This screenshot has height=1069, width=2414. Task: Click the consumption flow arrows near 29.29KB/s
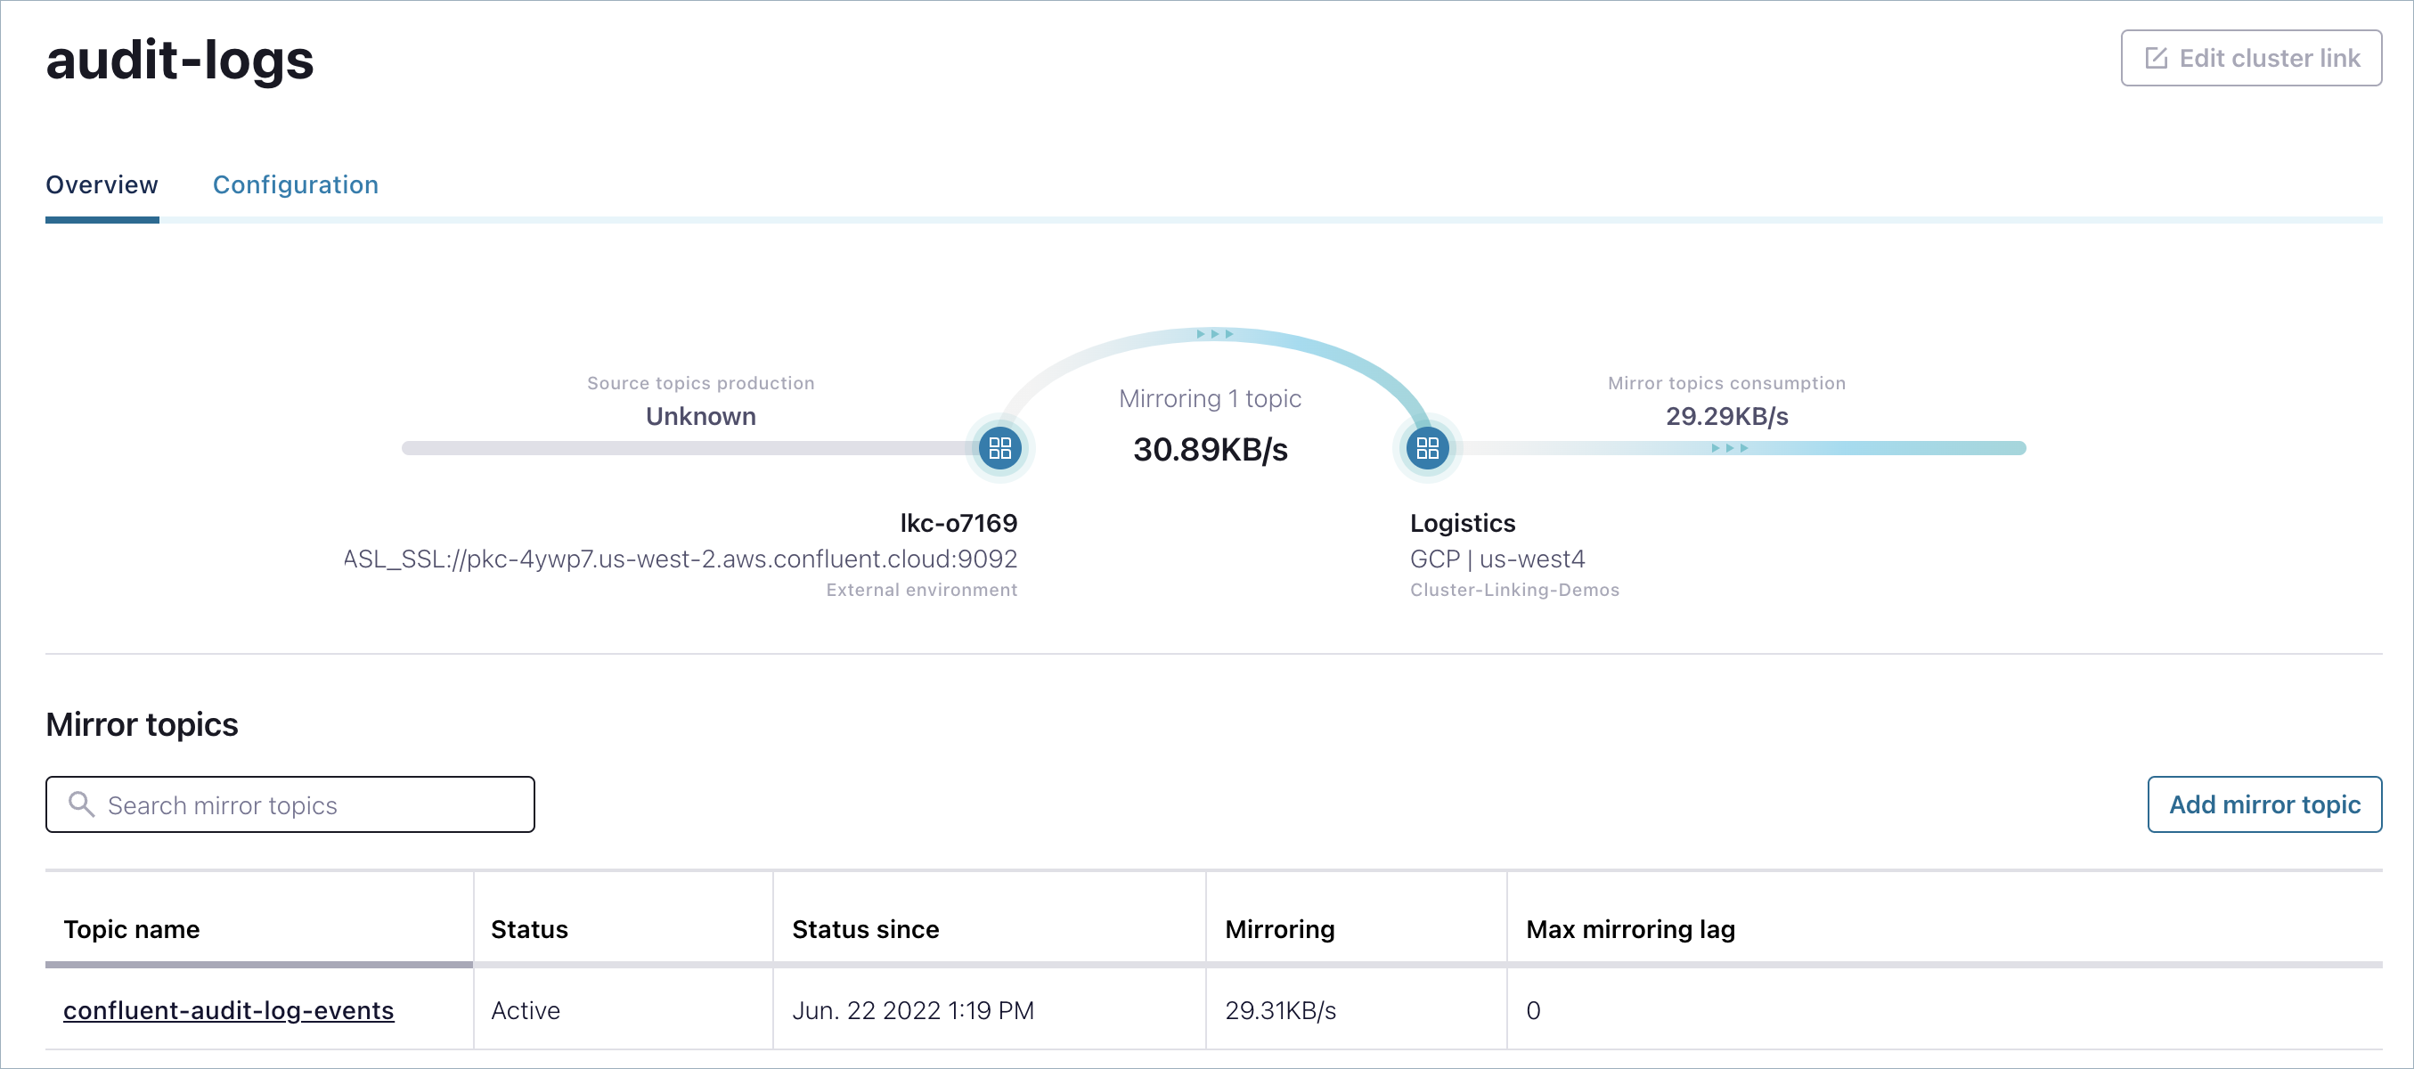[x=1730, y=448]
